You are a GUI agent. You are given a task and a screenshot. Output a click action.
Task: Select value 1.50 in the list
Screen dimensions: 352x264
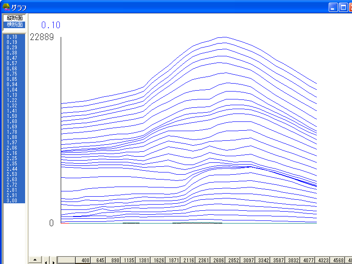[15, 116]
